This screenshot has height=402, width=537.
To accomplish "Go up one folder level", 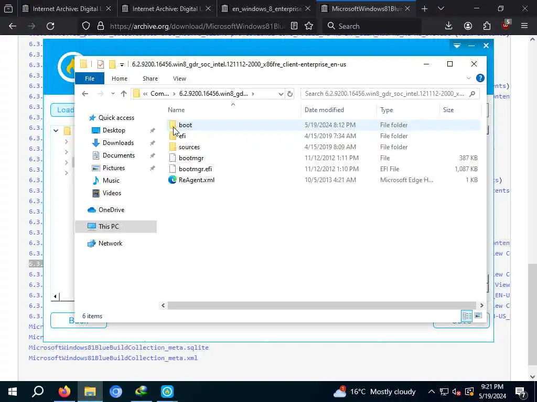I will [x=124, y=94].
